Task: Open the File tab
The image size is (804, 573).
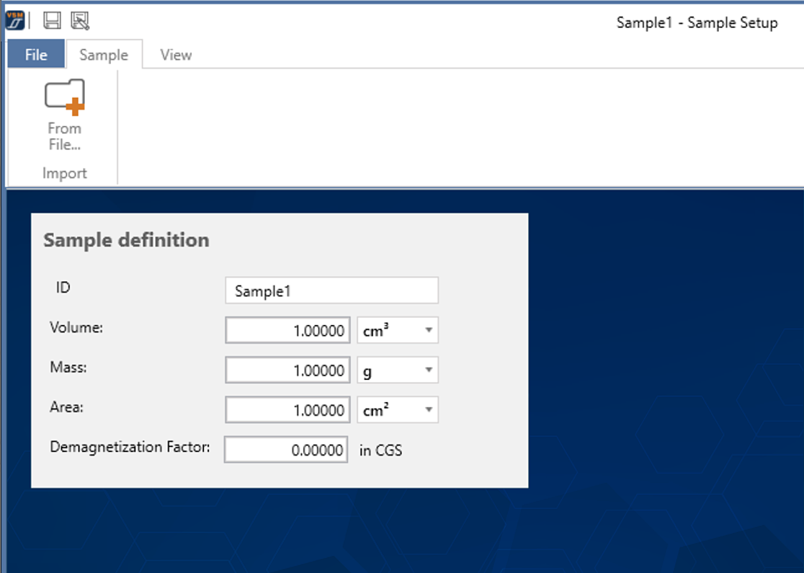Action: (x=36, y=54)
